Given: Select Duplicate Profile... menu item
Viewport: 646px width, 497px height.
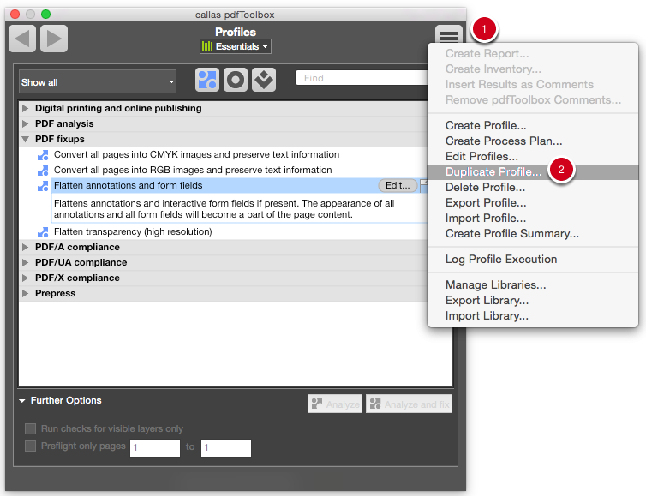Looking at the screenshot, I should (x=533, y=172).
